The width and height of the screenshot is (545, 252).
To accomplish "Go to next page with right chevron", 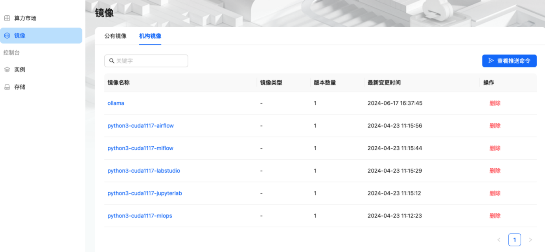I will click(530, 240).
